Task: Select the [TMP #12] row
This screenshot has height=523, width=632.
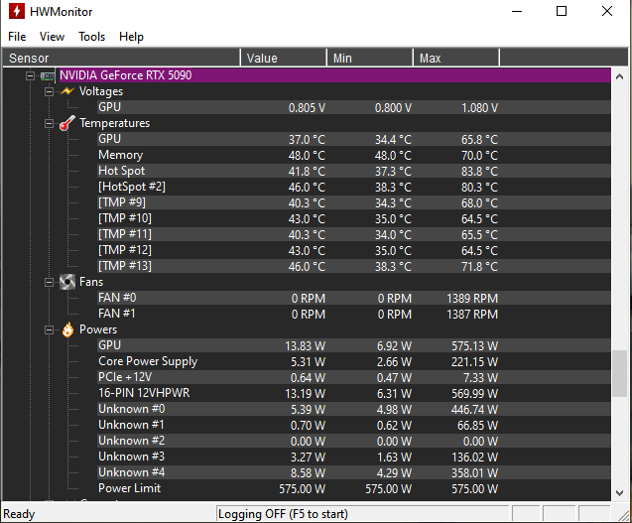Action: click(354, 250)
